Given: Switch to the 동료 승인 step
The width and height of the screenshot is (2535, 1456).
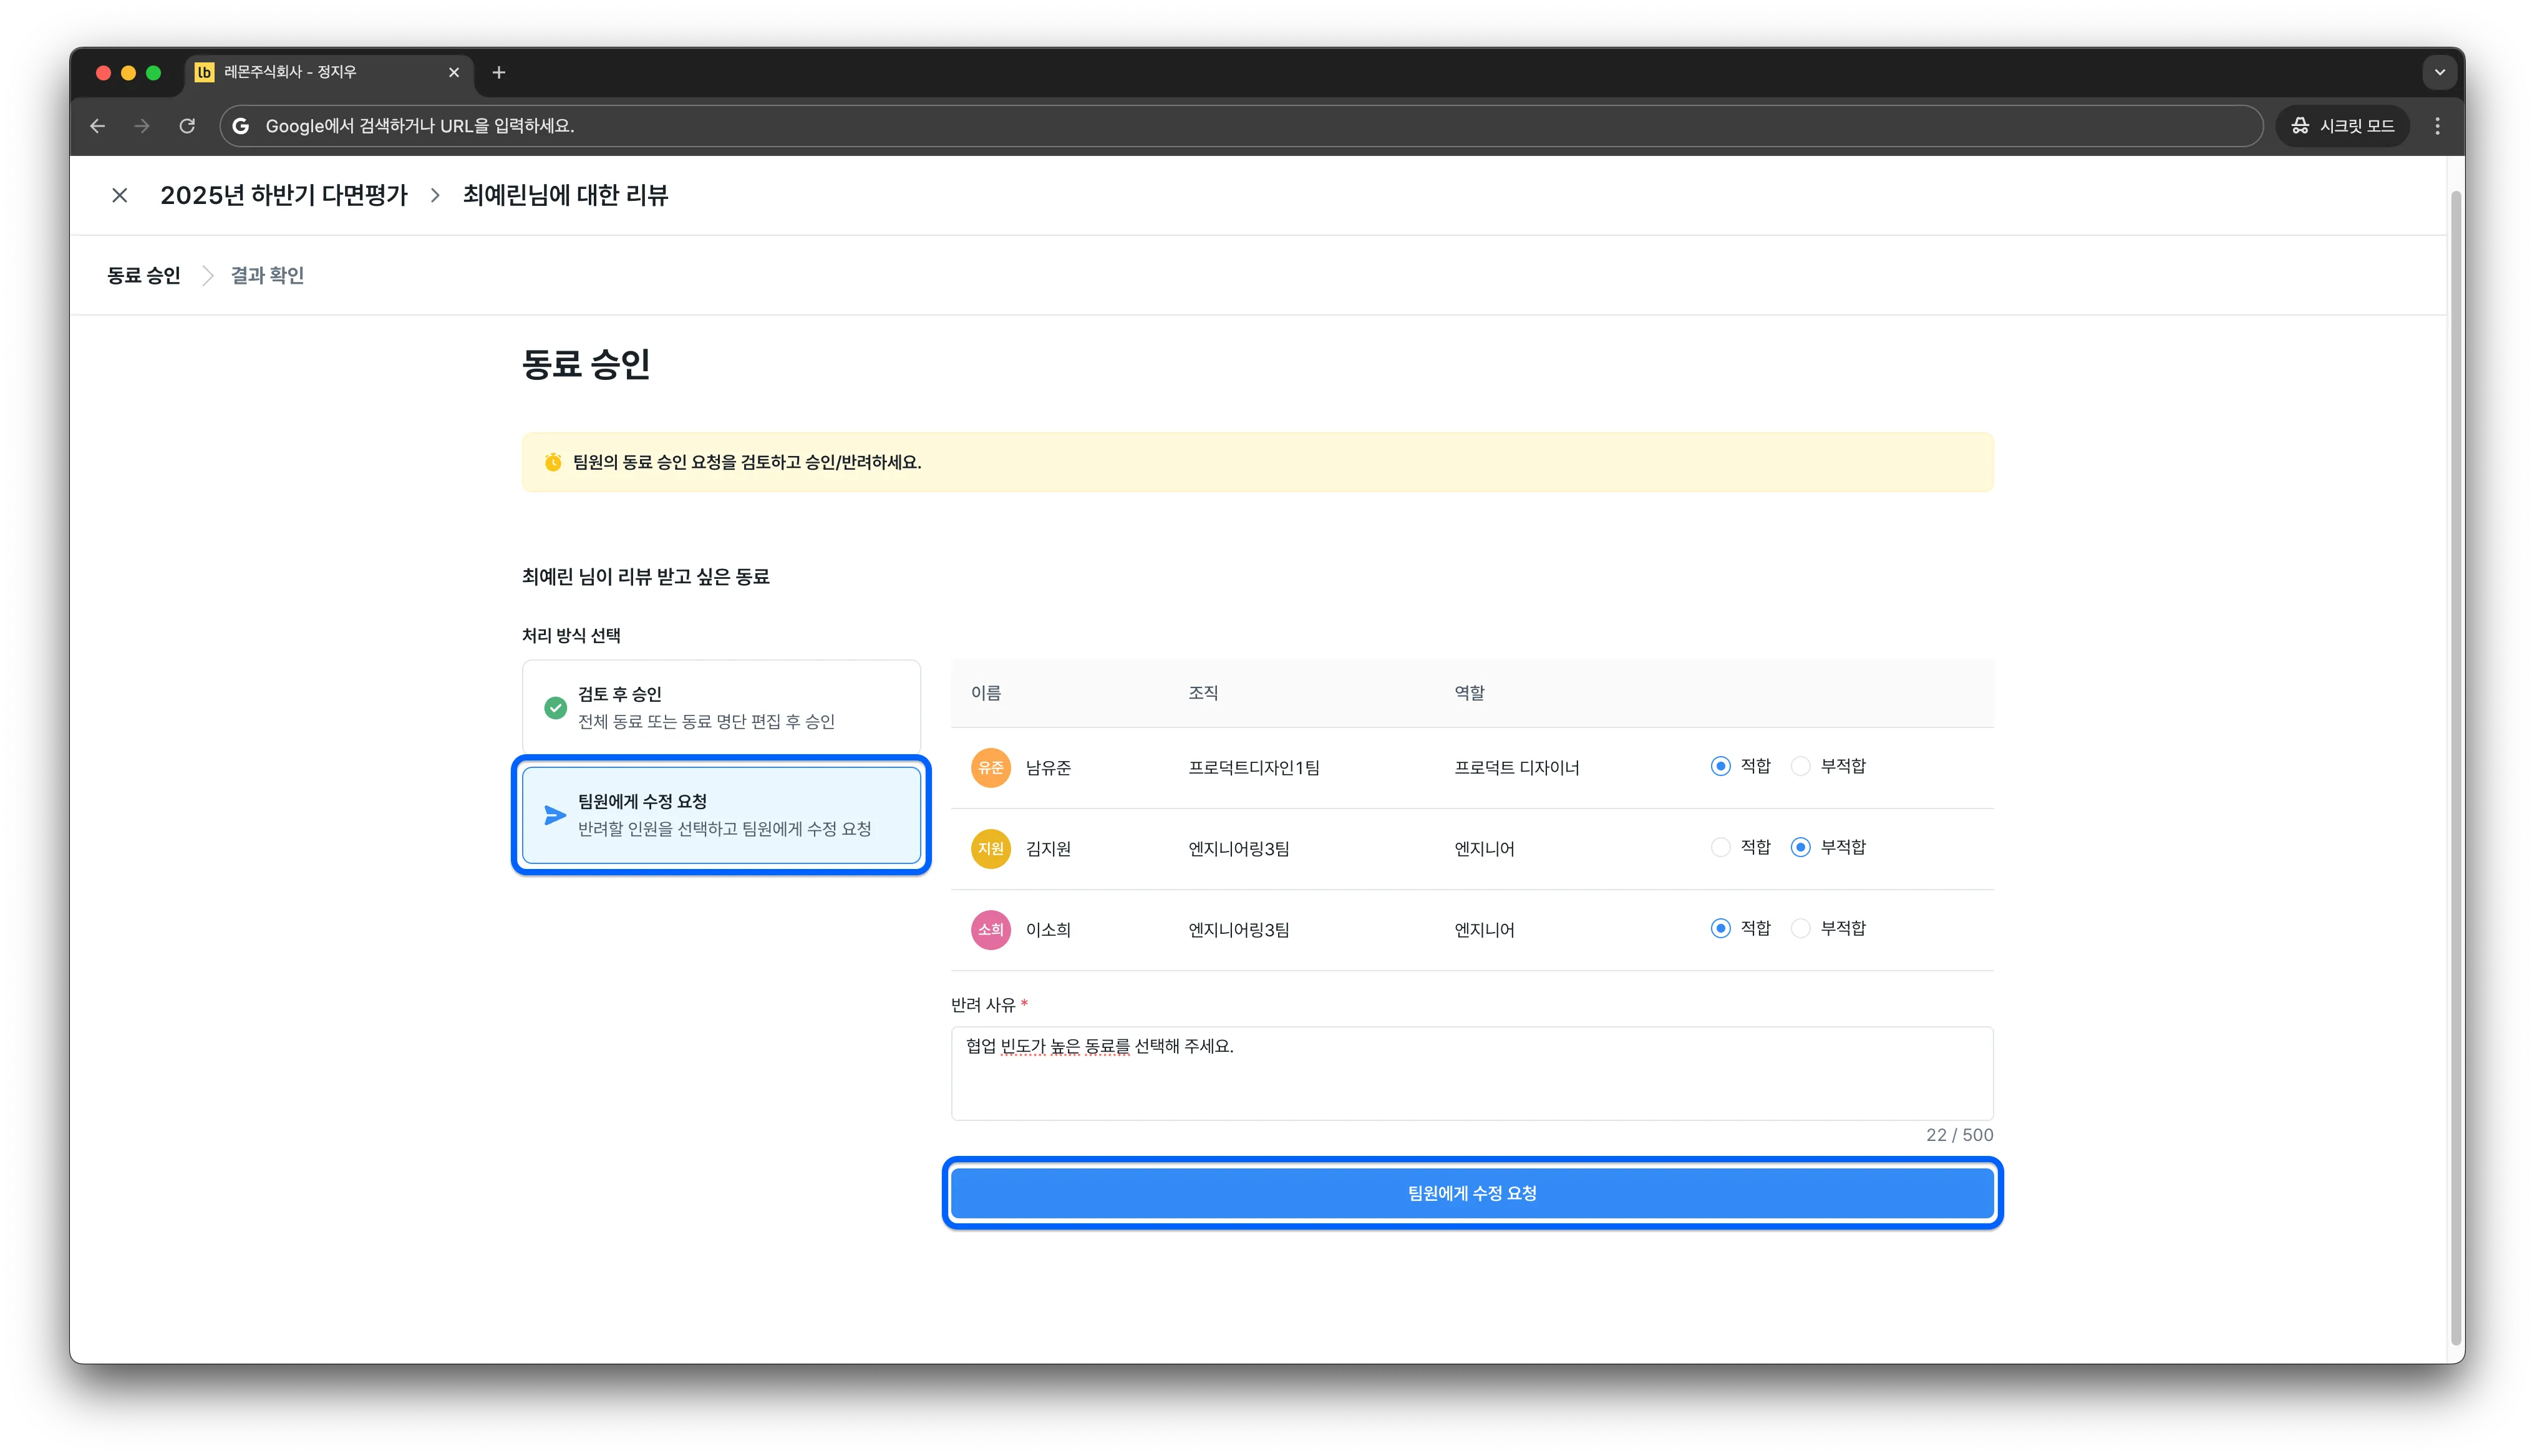Looking at the screenshot, I should coord(144,275).
